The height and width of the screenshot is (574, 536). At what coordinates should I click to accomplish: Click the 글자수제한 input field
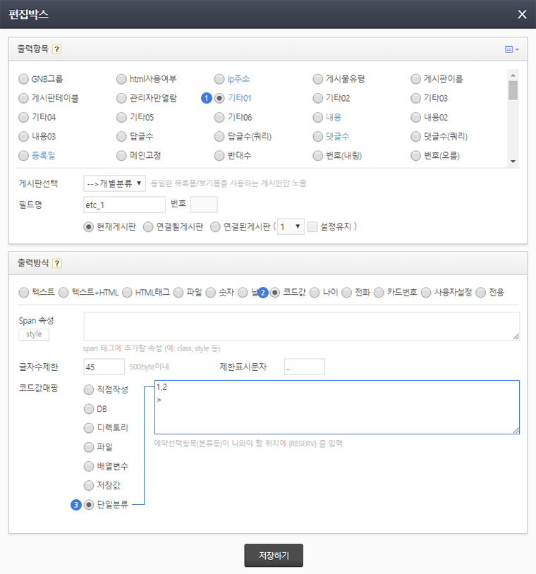[x=104, y=367]
